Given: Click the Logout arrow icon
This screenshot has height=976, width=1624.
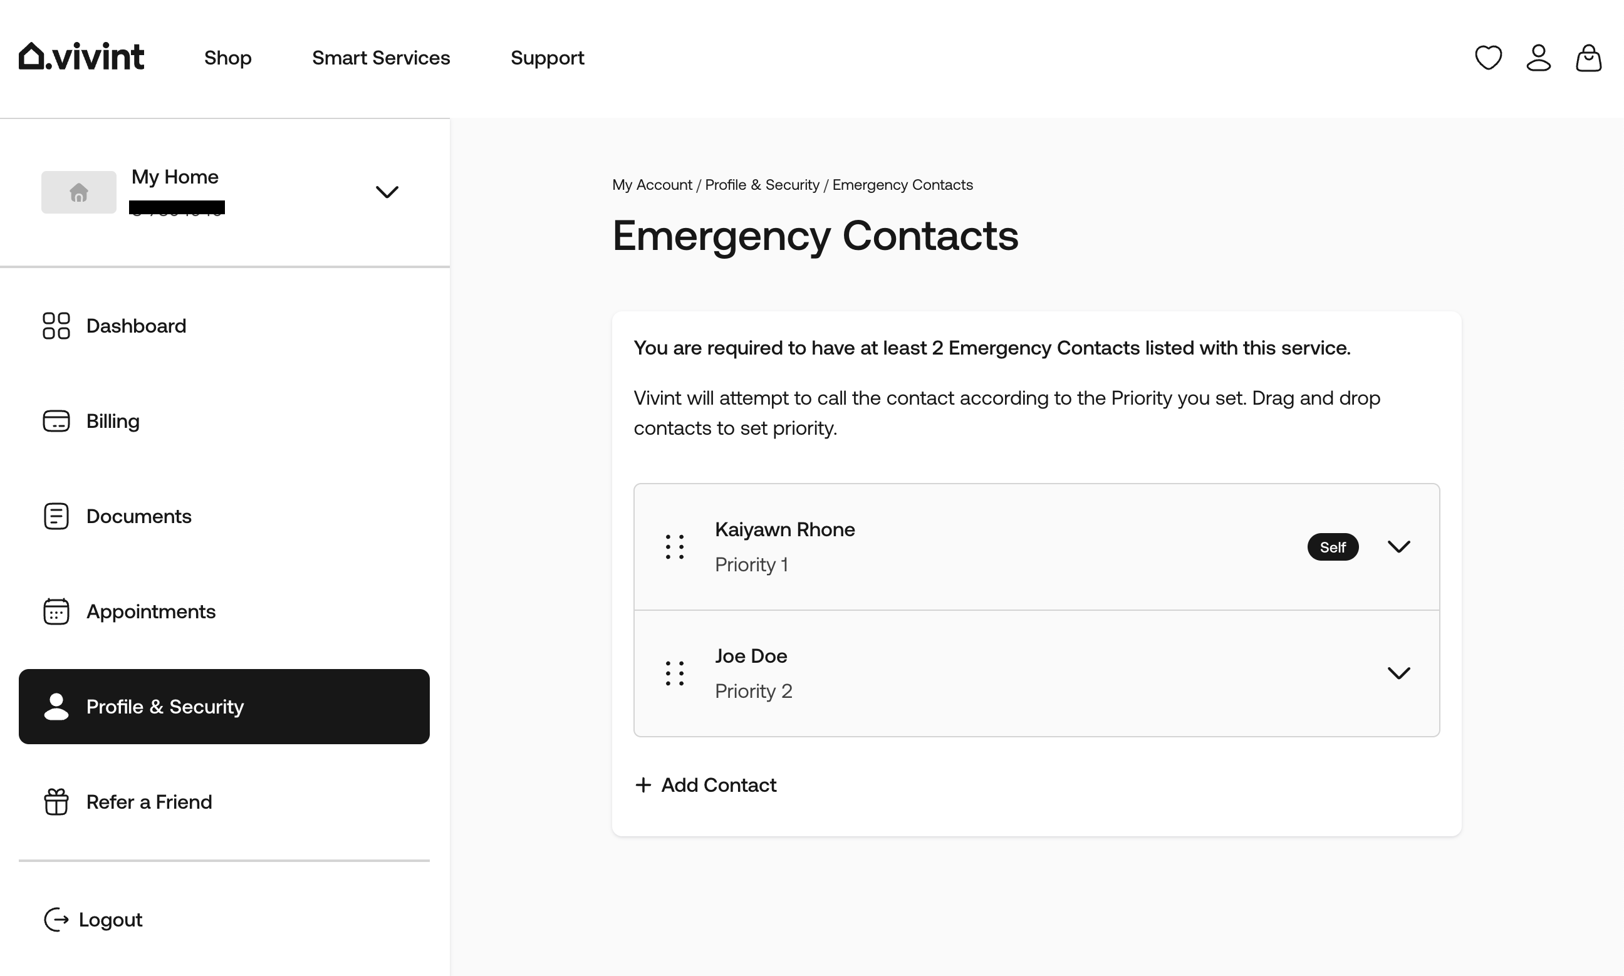Looking at the screenshot, I should (56, 920).
